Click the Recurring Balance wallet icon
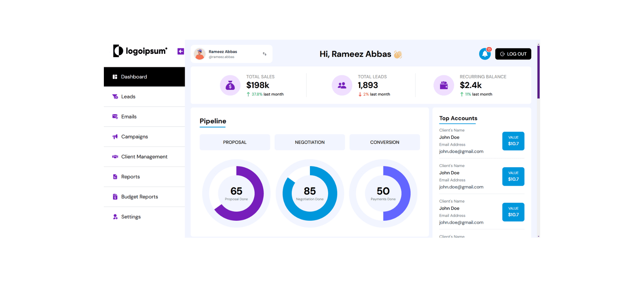Image resolution: width=644 pixels, height=297 pixels. click(x=444, y=85)
